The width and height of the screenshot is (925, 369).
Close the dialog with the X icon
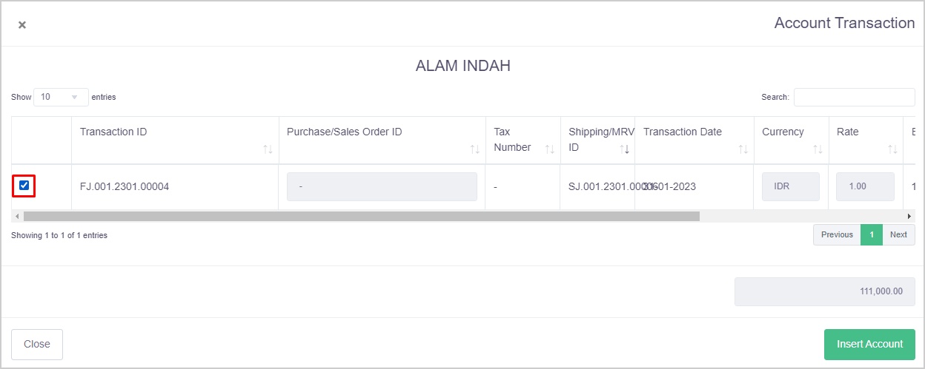[22, 24]
